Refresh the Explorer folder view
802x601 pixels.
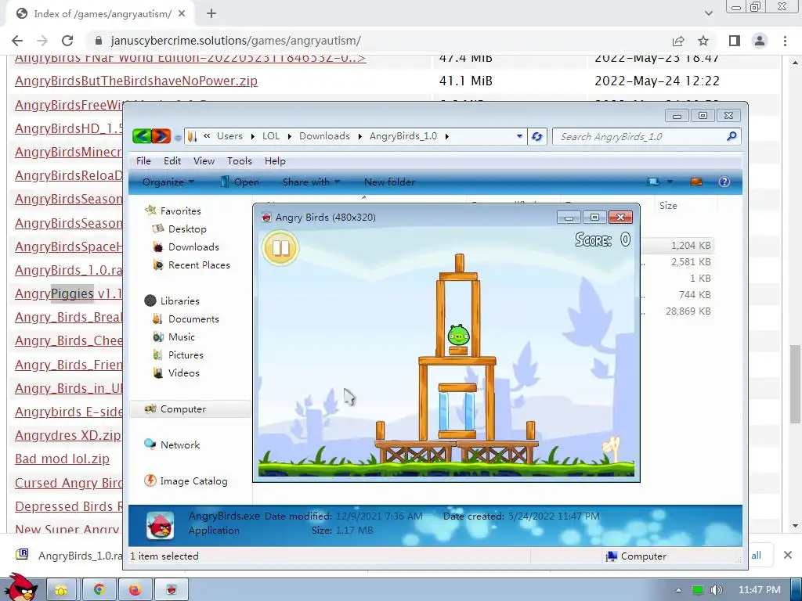click(536, 136)
